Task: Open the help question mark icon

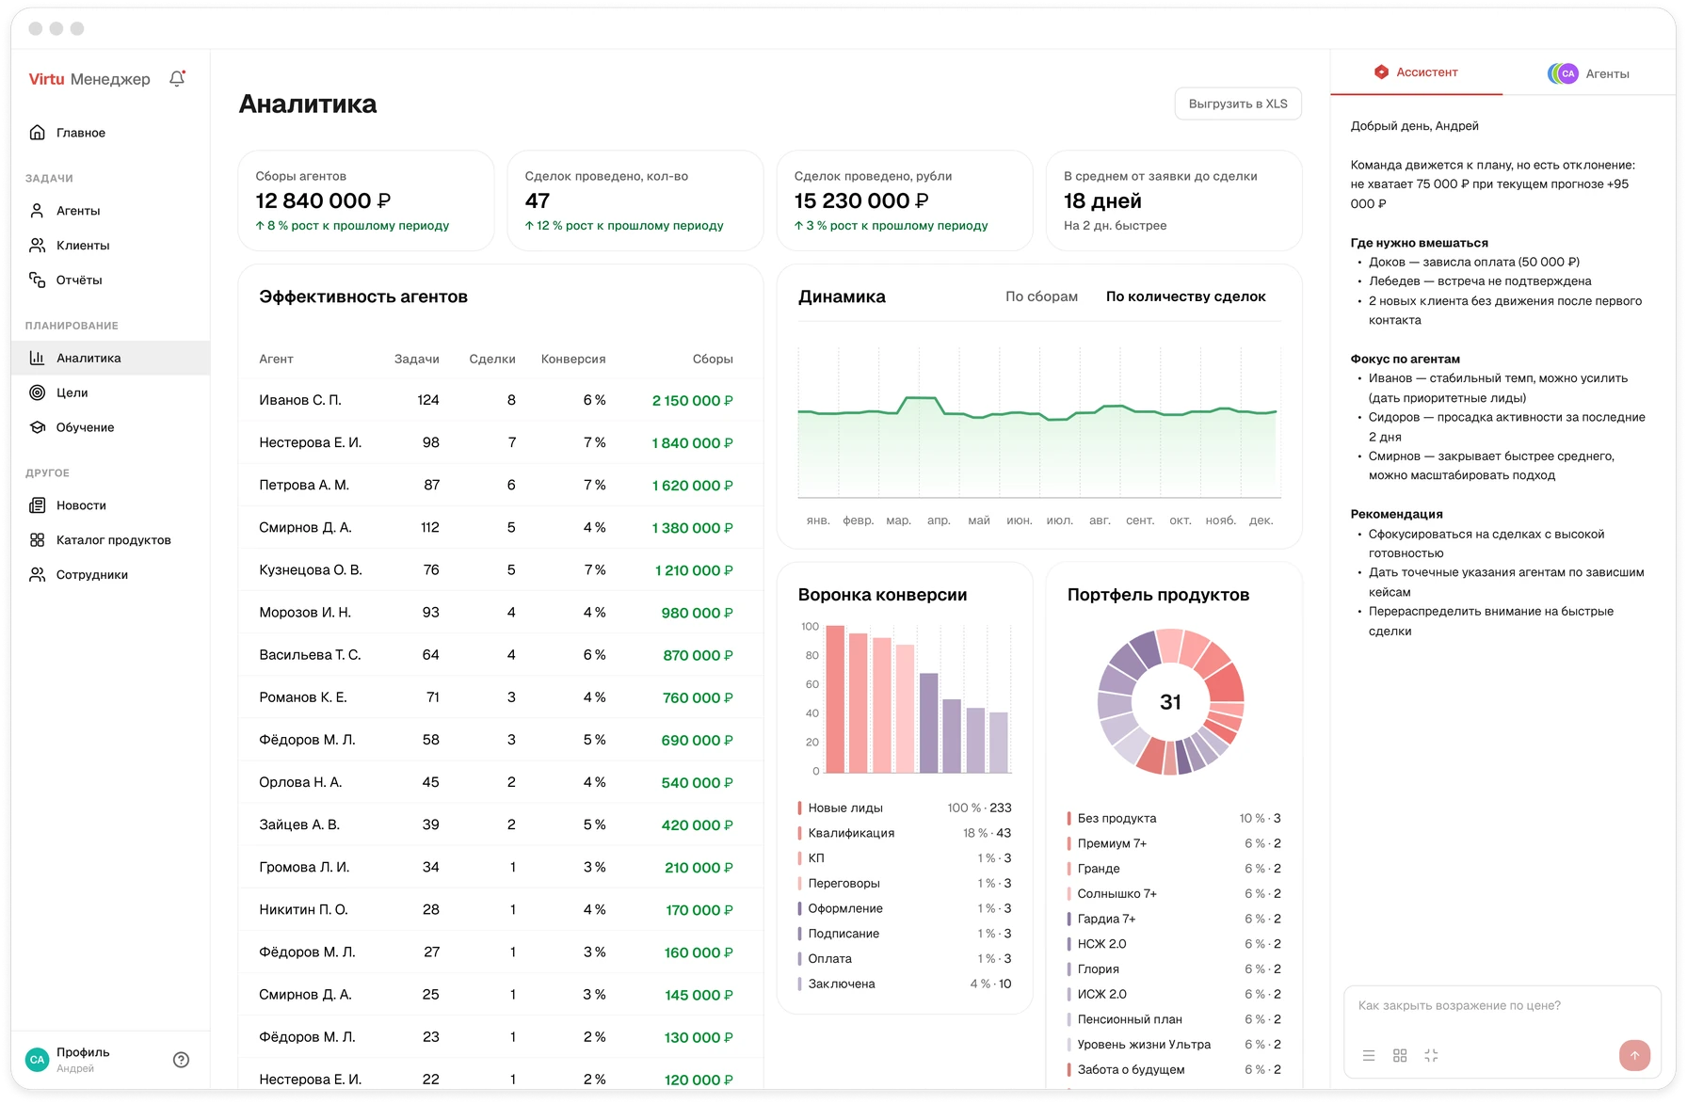Action: click(x=182, y=1060)
